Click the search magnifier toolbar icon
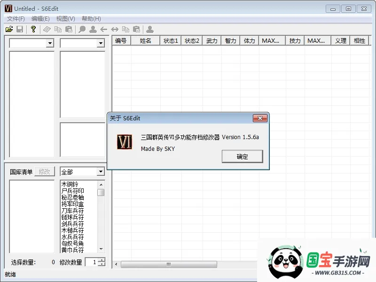Image resolution: width=376 pixels, height=282 pixels. coord(82,29)
